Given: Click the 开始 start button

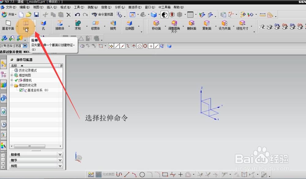Looking at the screenshot, I should tap(9, 15).
